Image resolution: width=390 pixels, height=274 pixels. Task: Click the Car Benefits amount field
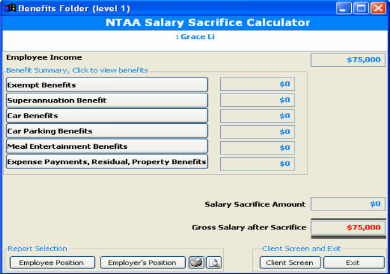coord(257,116)
